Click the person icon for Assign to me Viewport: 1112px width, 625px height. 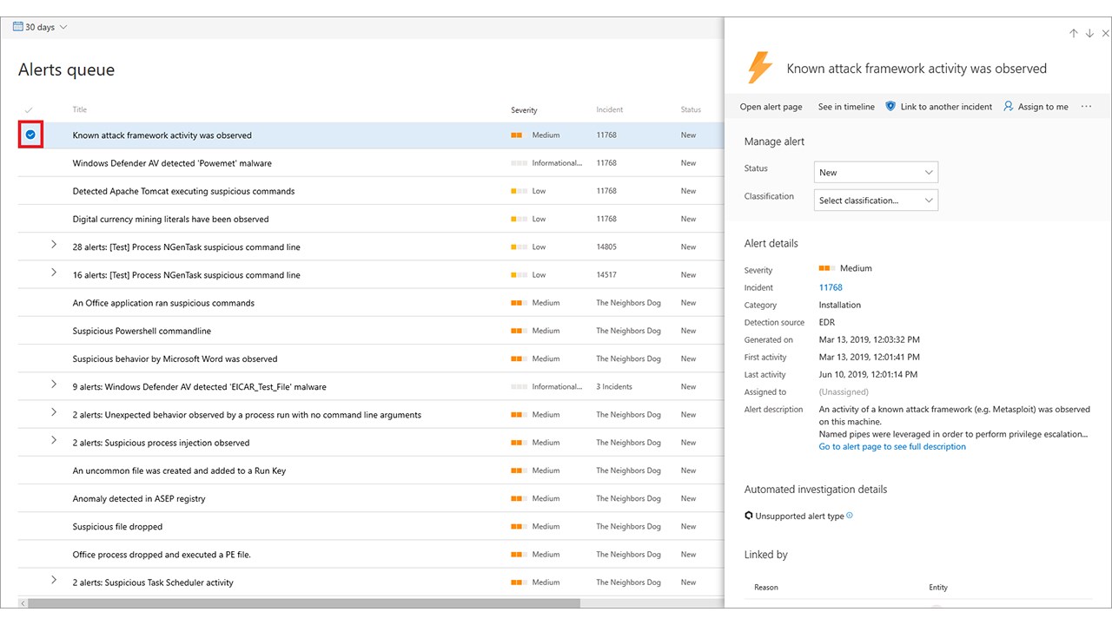[1009, 106]
